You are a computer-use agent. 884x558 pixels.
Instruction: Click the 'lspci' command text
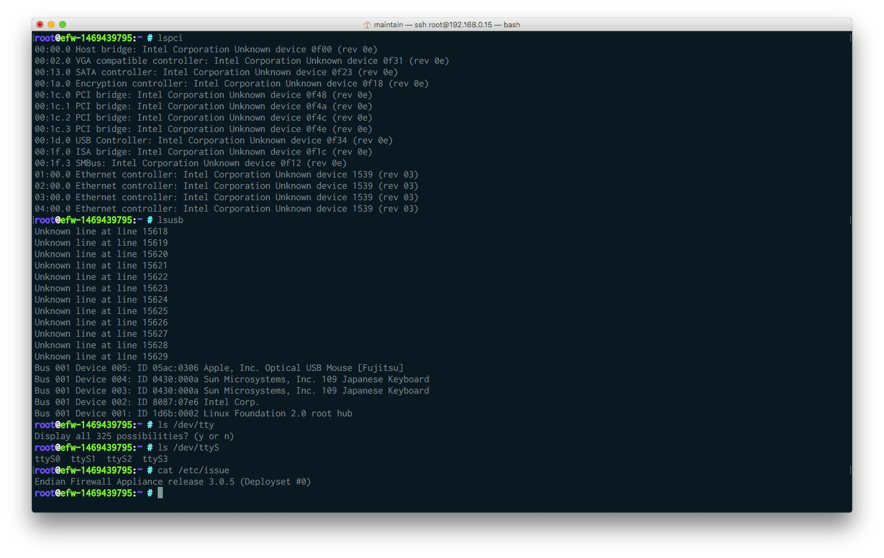click(x=170, y=38)
